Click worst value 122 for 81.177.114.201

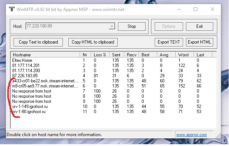182,65
